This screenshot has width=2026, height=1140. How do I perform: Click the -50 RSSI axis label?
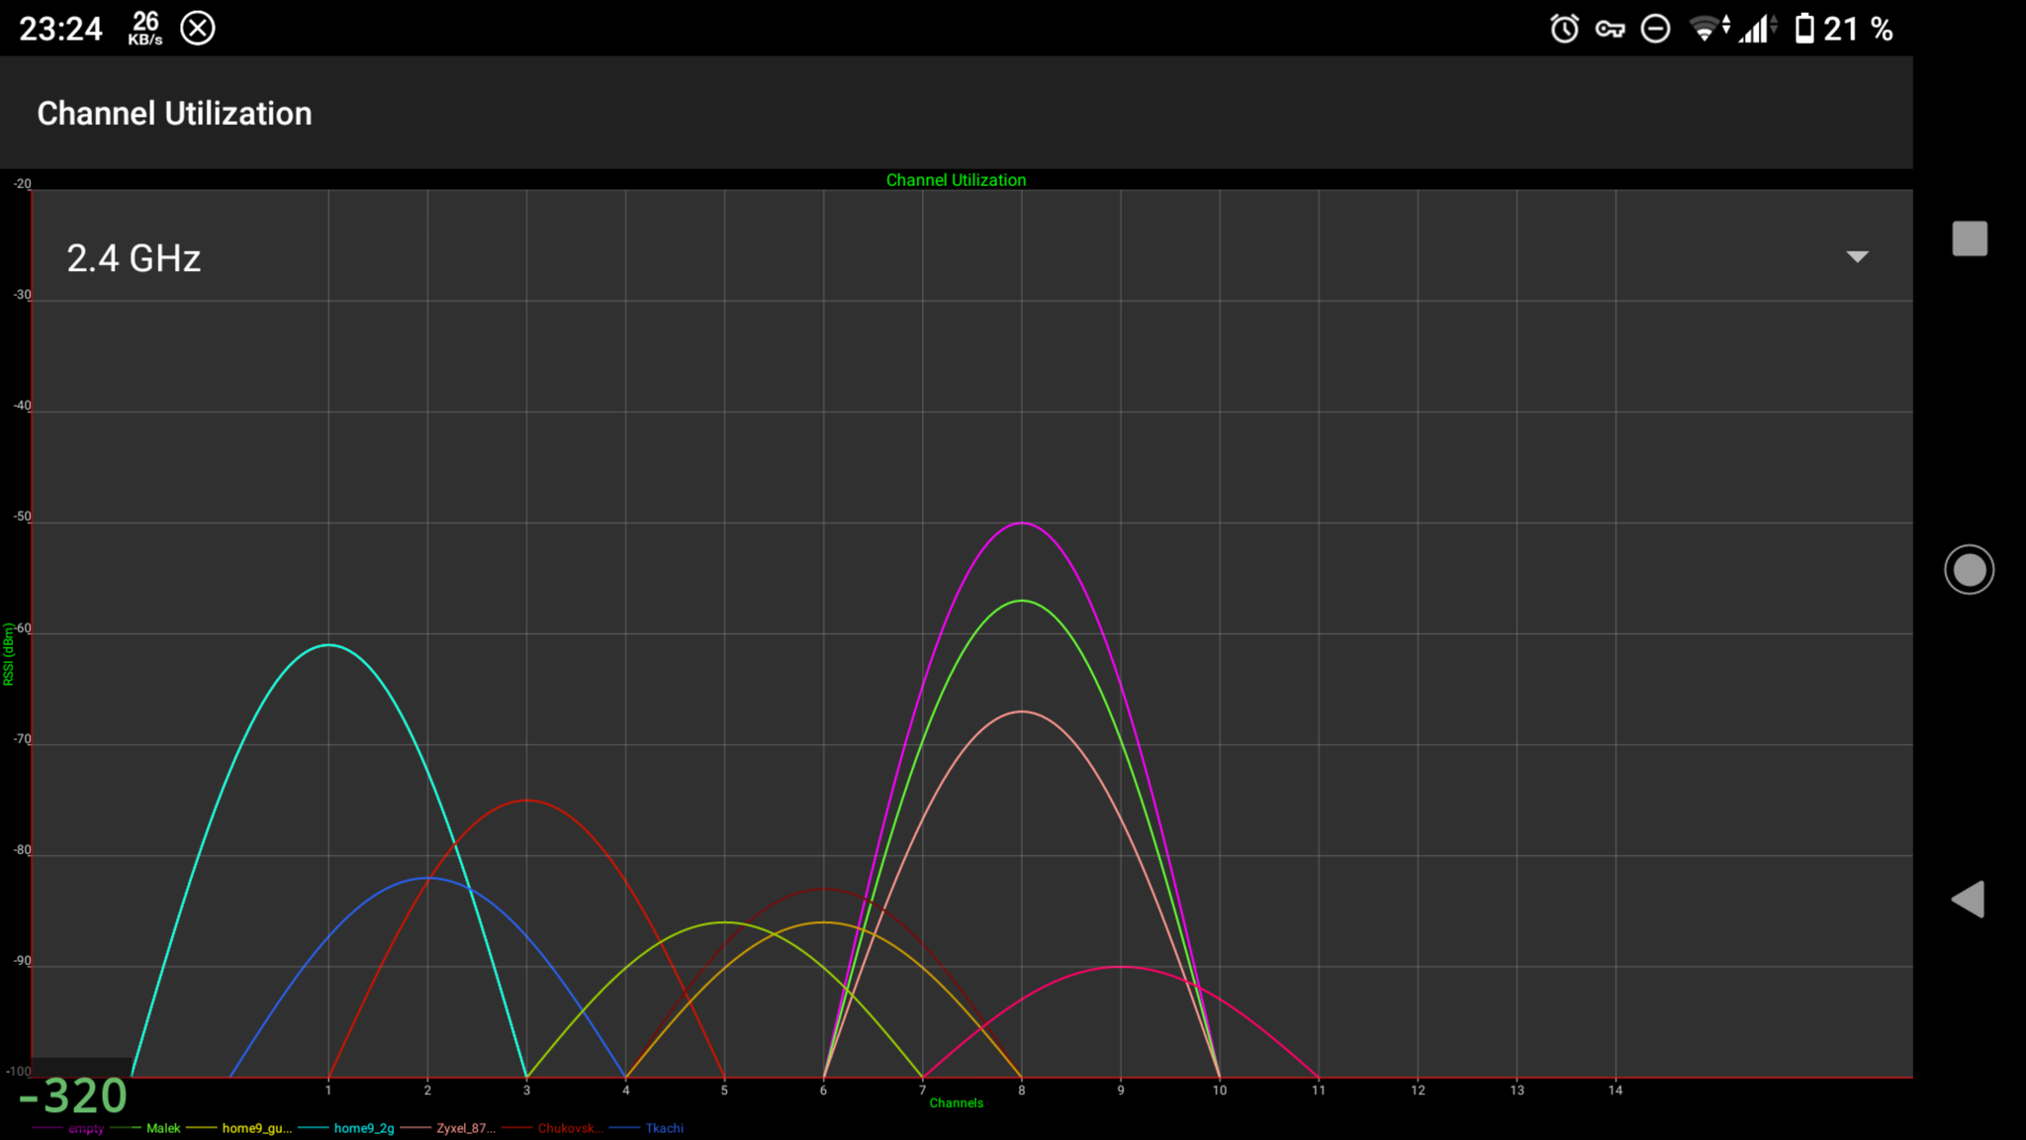click(22, 517)
